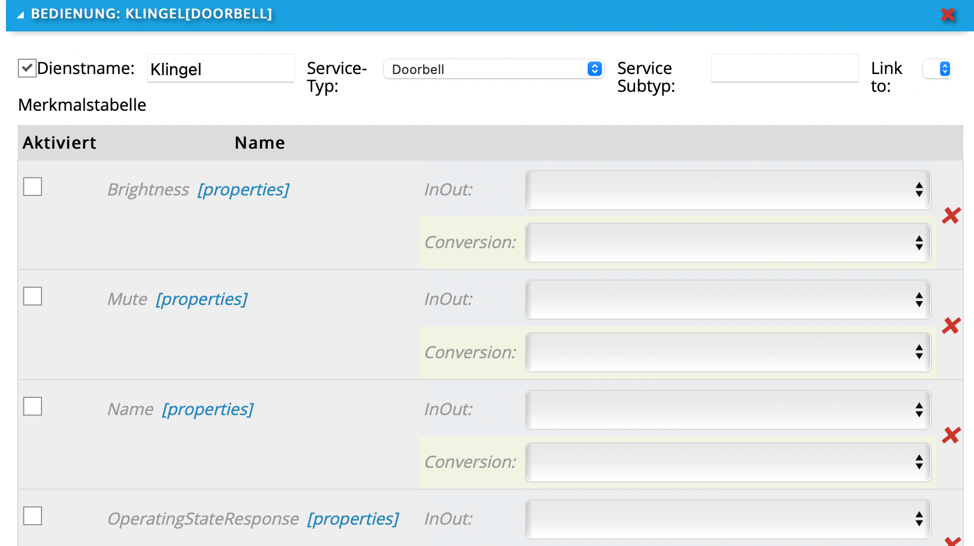Image resolution: width=974 pixels, height=546 pixels.
Task: Focus the Service Subtyp input field
Action: click(784, 69)
